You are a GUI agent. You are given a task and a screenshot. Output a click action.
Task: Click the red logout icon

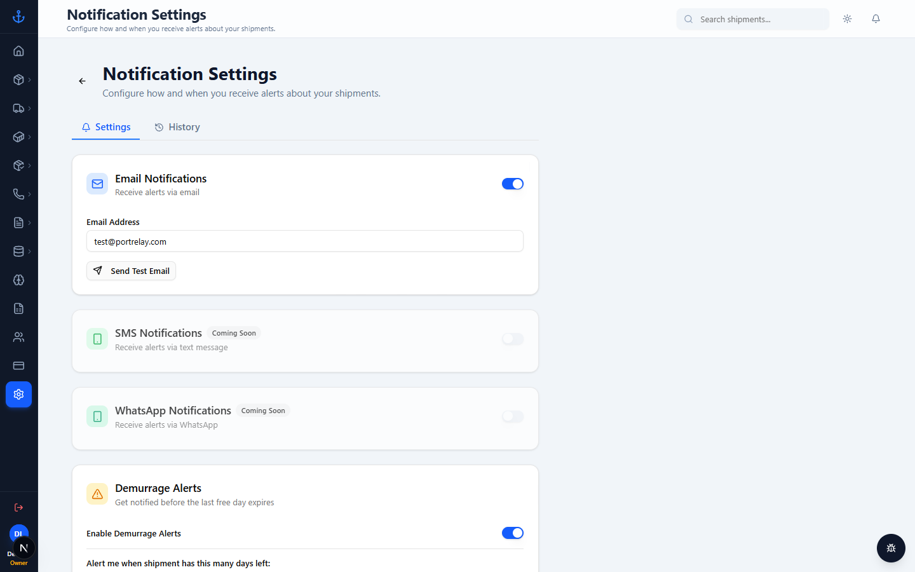pyautogui.click(x=18, y=507)
